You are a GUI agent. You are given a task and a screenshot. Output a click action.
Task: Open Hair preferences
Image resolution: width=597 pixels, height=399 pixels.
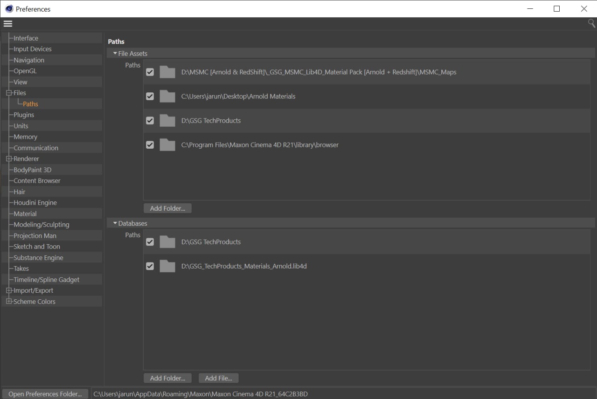coord(19,192)
